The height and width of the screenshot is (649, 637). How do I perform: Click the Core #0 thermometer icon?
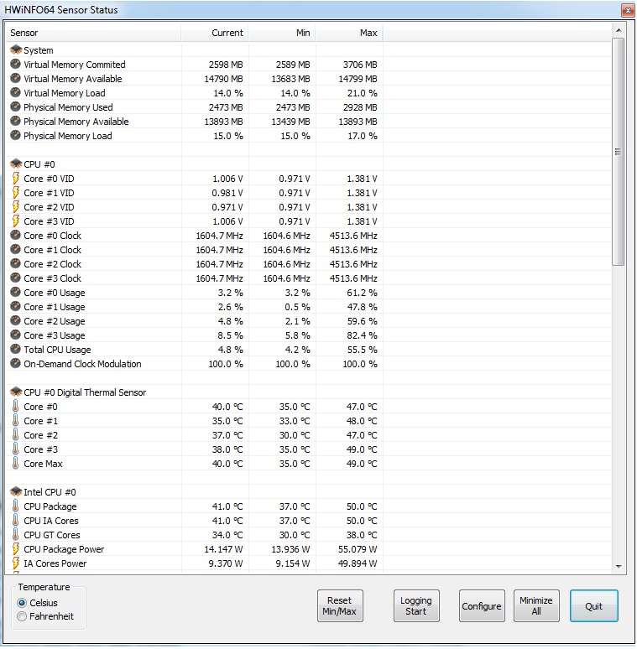click(x=15, y=407)
